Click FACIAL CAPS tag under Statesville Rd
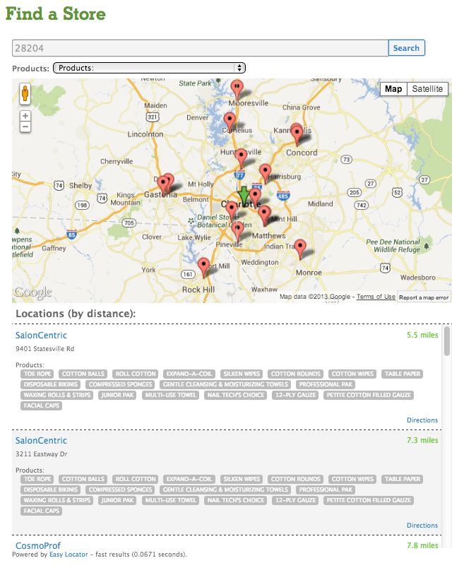This screenshot has height=575, width=464. (42, 405)
